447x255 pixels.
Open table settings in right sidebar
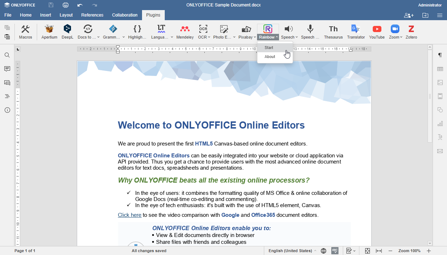[x=440, y=69]
